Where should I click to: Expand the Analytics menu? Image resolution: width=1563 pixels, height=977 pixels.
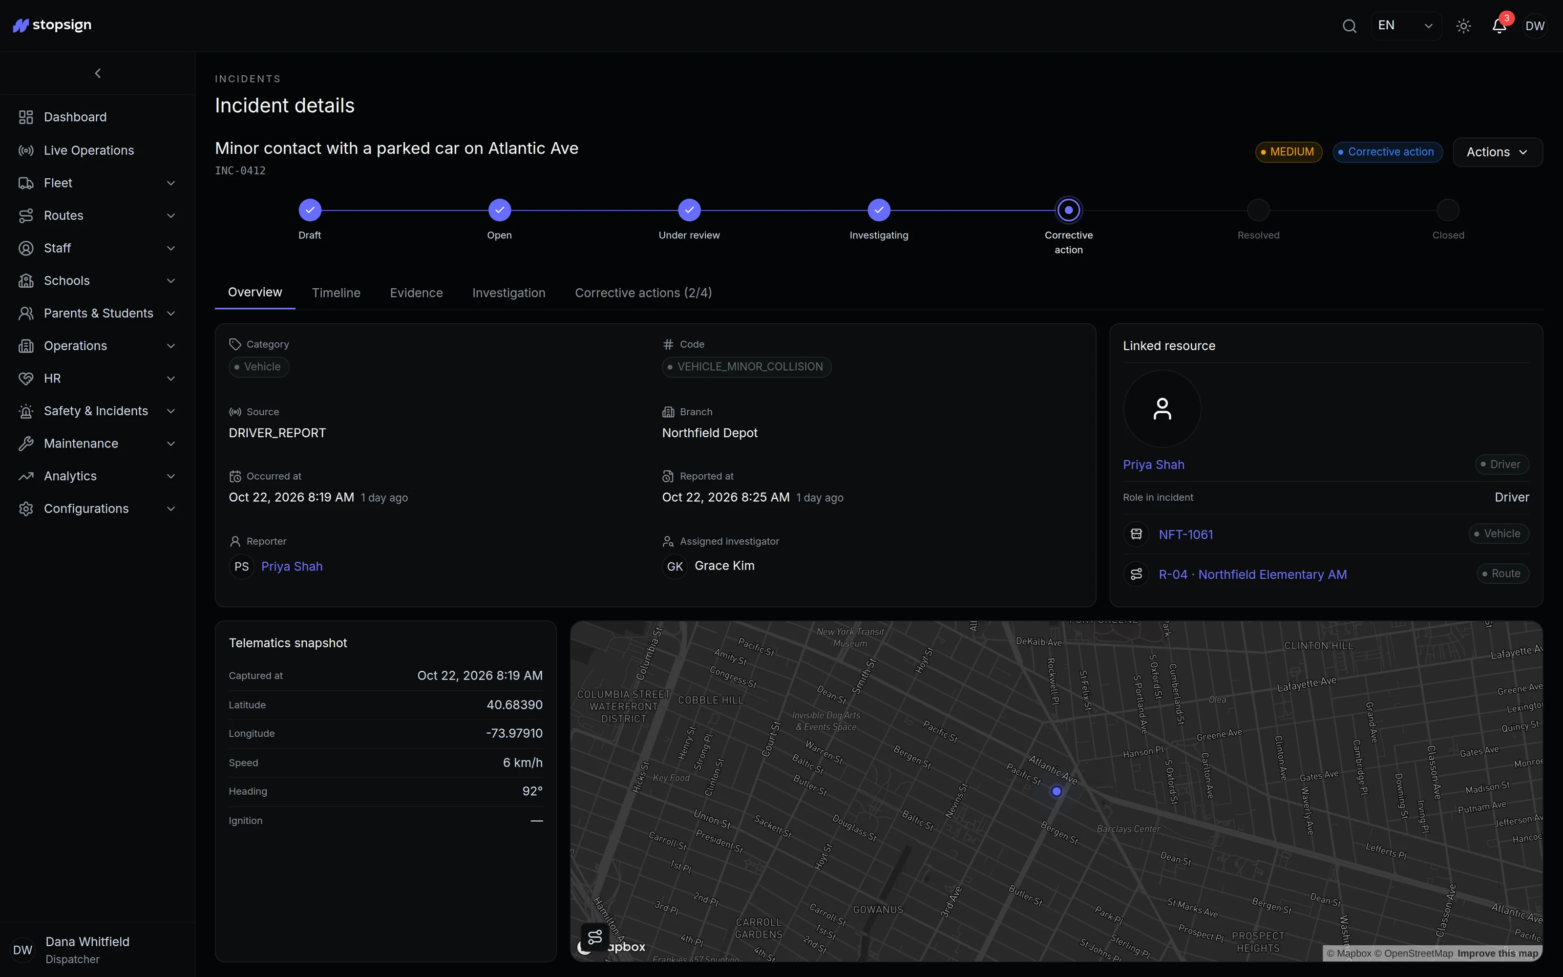pyautogui.click(x=98, y=476)
